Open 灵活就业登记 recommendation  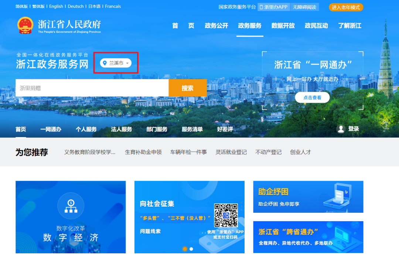click(231, 152)
